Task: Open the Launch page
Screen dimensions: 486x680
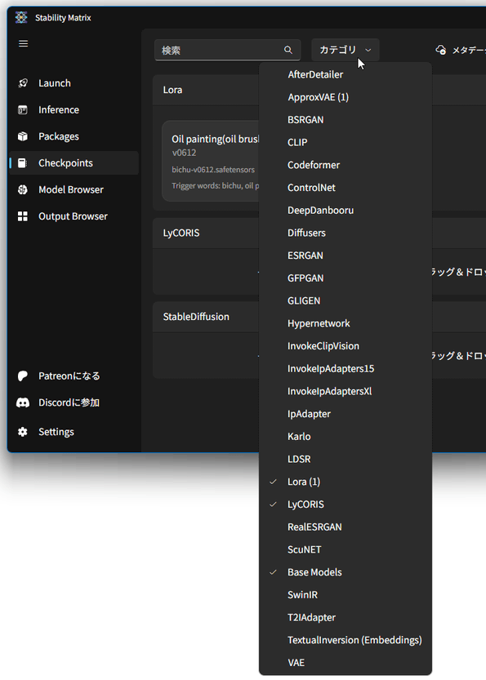Action: point(74,83)
